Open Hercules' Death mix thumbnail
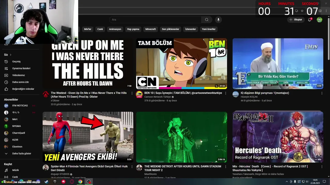The height and width of the screenshot is (185, 330). point(278,137)
